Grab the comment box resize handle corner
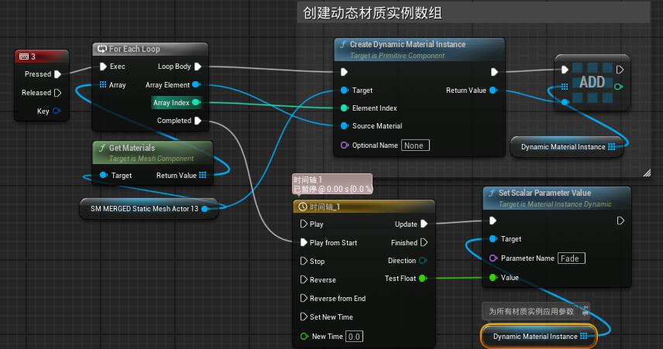Screen dimensions: 663x349 (646, 174)
